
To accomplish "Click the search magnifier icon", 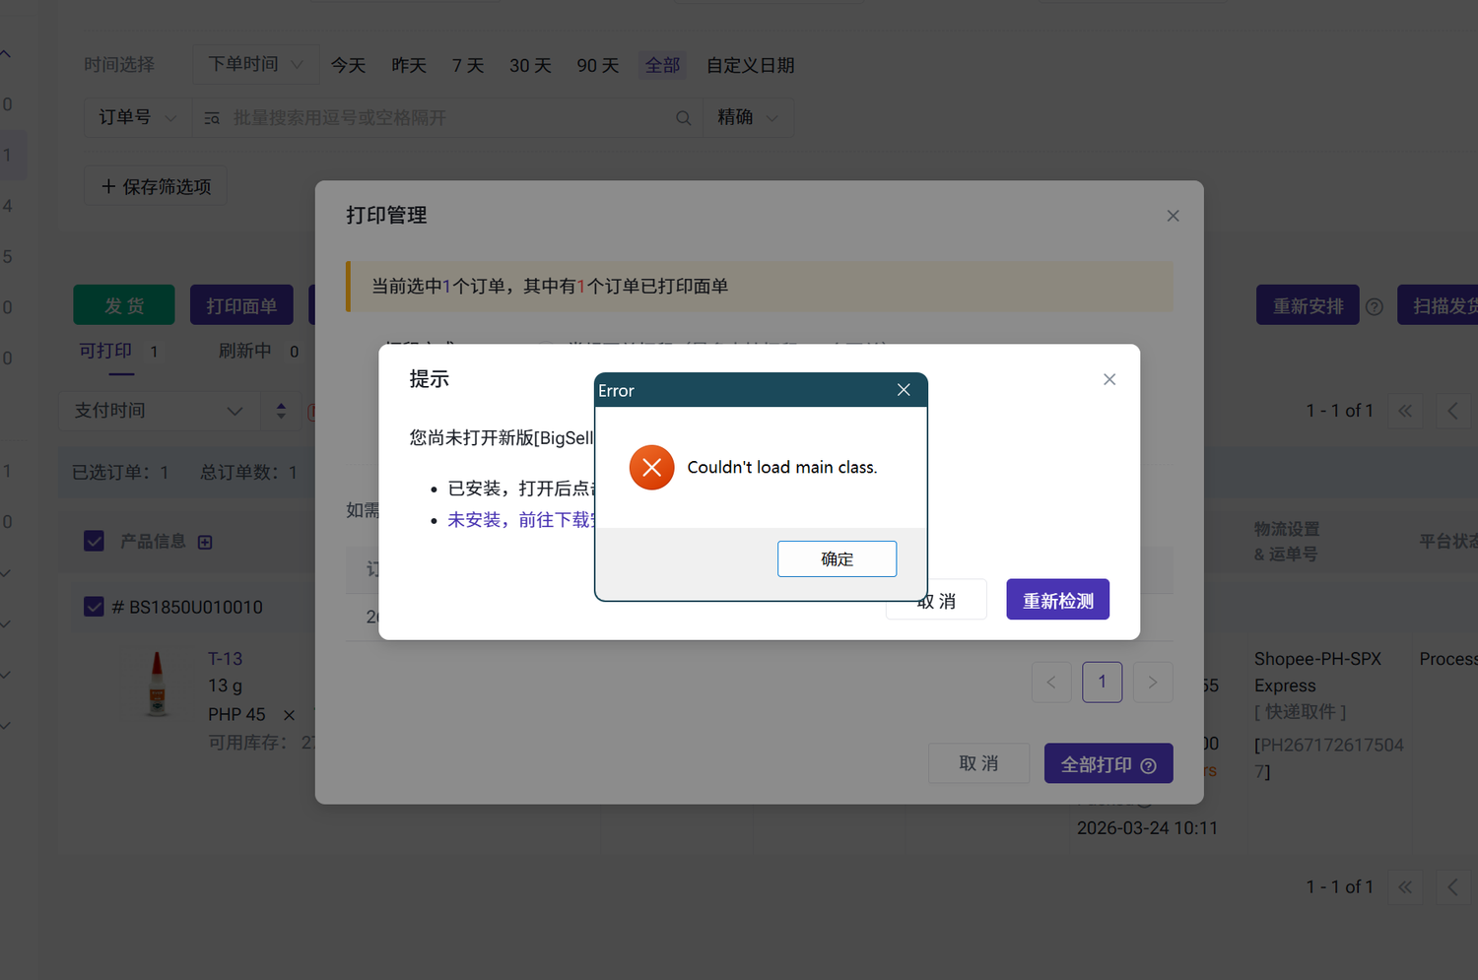I will 683,118.
